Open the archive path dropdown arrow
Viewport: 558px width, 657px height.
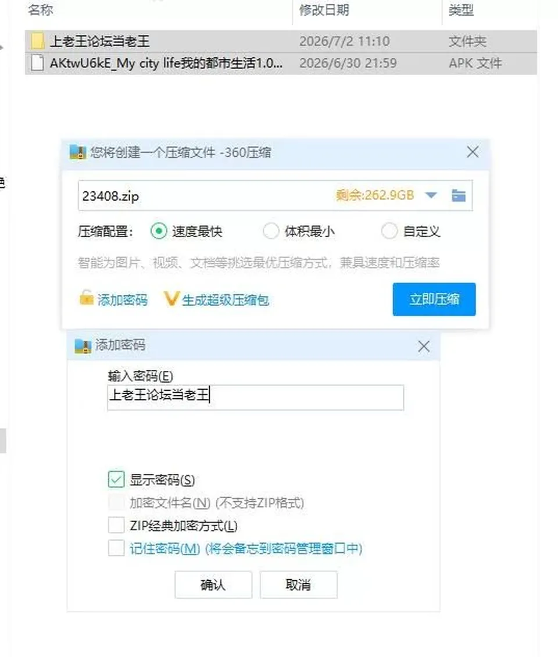point(431,195)
